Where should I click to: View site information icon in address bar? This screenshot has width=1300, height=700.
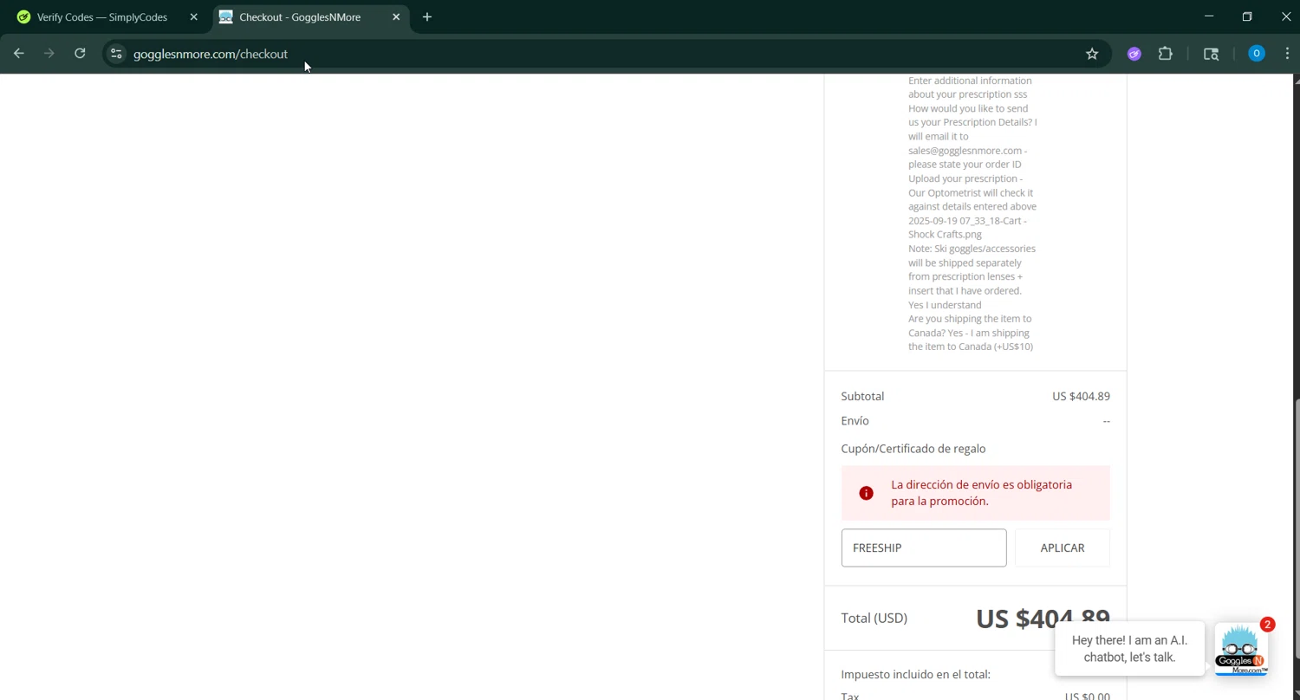pyautogui.click(x=116, y=54)
